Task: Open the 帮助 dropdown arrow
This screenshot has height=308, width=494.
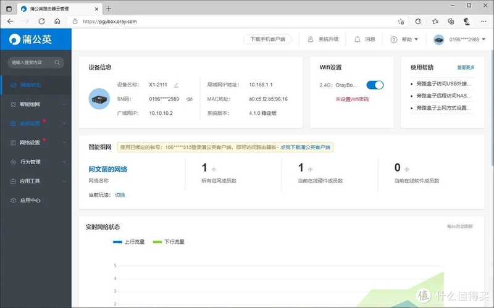Action: 416,40
